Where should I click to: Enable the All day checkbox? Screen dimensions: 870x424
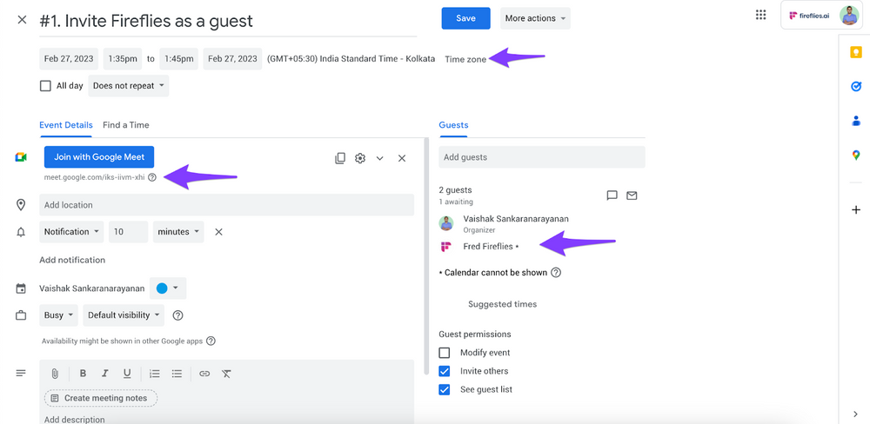tap(45, 86)
